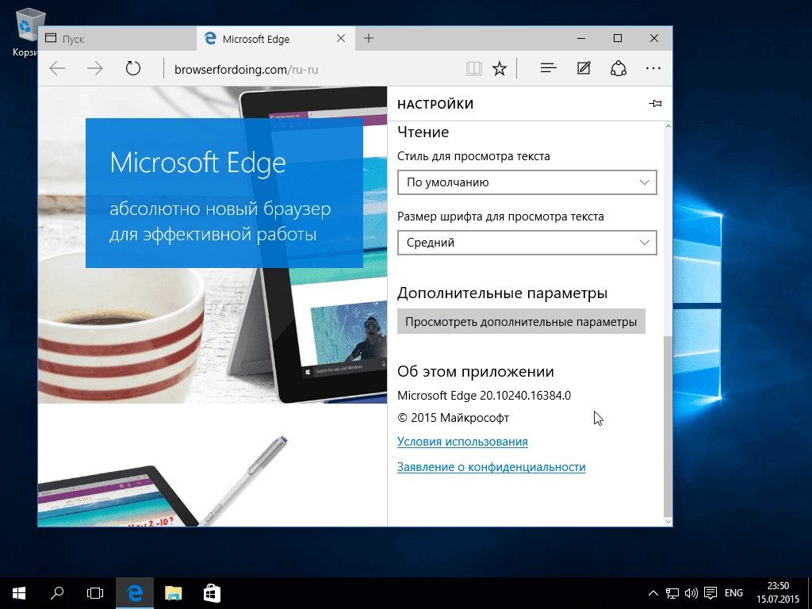Switch to the Пуск tab
Image resolution: width=812 pixels, height=609 pixels.
pyautogui.click(x=117, y=39)
